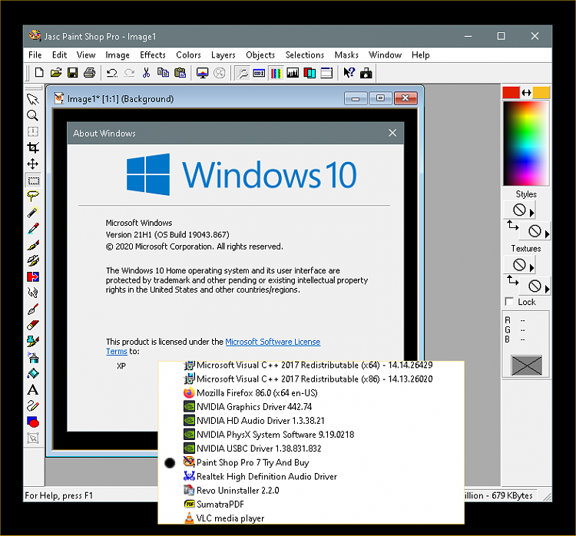The height and width of the screenshot is (536, 576).
Task: Open the Layers menu
Action: 223,55
